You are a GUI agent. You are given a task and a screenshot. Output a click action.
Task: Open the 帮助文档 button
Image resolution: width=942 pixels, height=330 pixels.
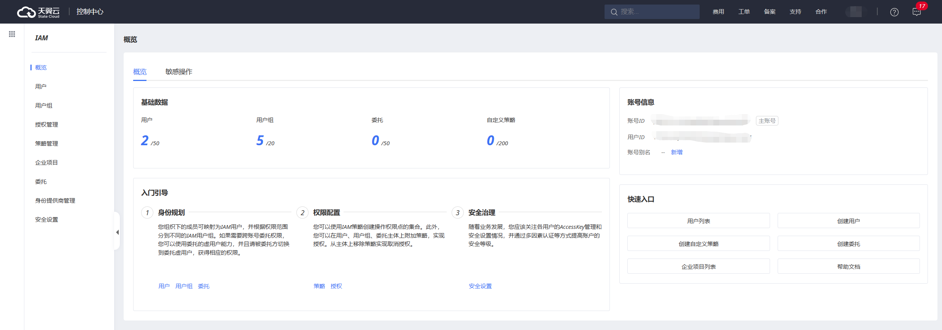(x=848, y=266)
